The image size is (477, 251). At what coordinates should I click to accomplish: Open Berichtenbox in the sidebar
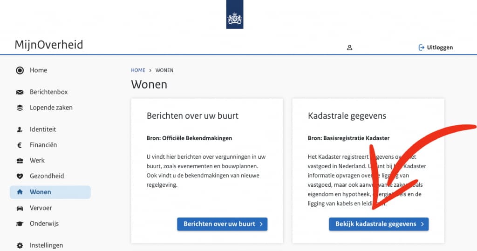click(48, 92)
